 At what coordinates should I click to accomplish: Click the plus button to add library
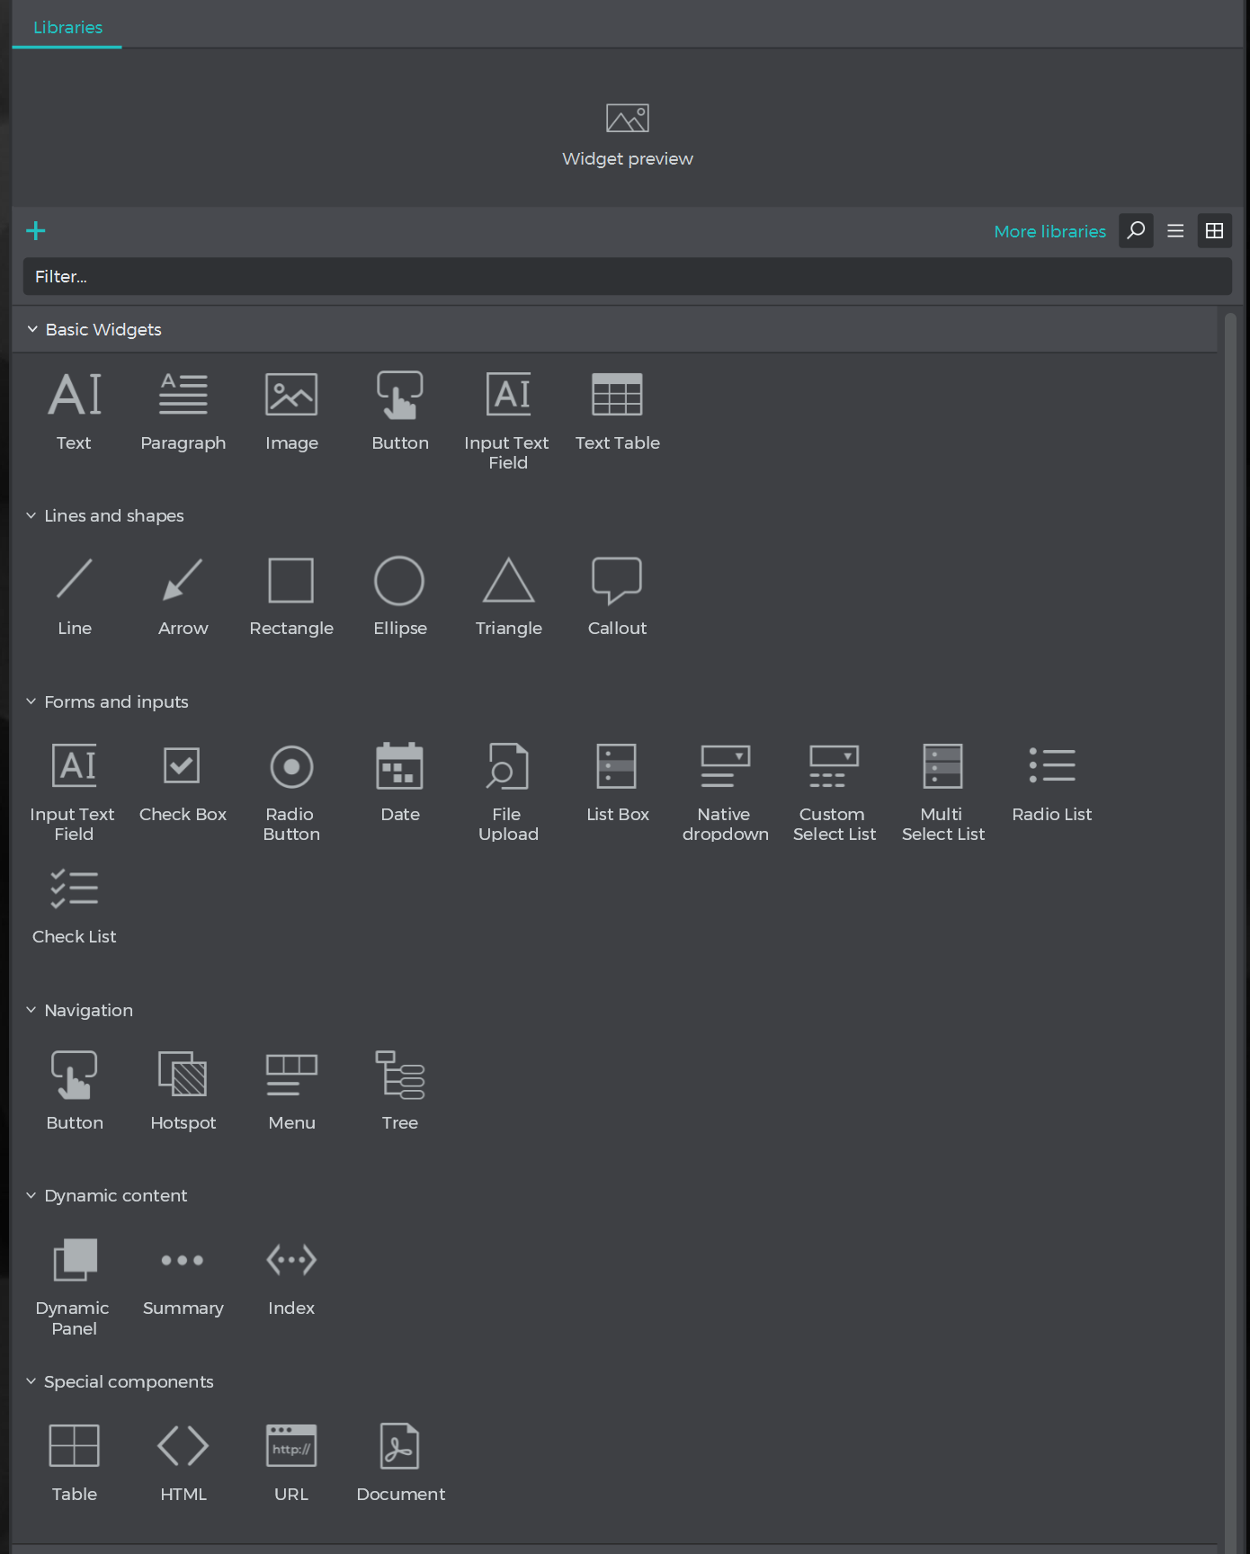(36, 231)
